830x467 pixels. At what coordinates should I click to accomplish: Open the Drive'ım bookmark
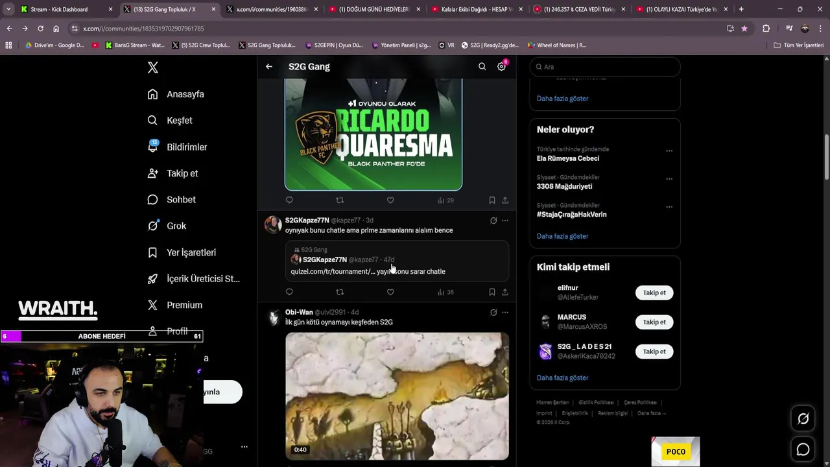54,45
